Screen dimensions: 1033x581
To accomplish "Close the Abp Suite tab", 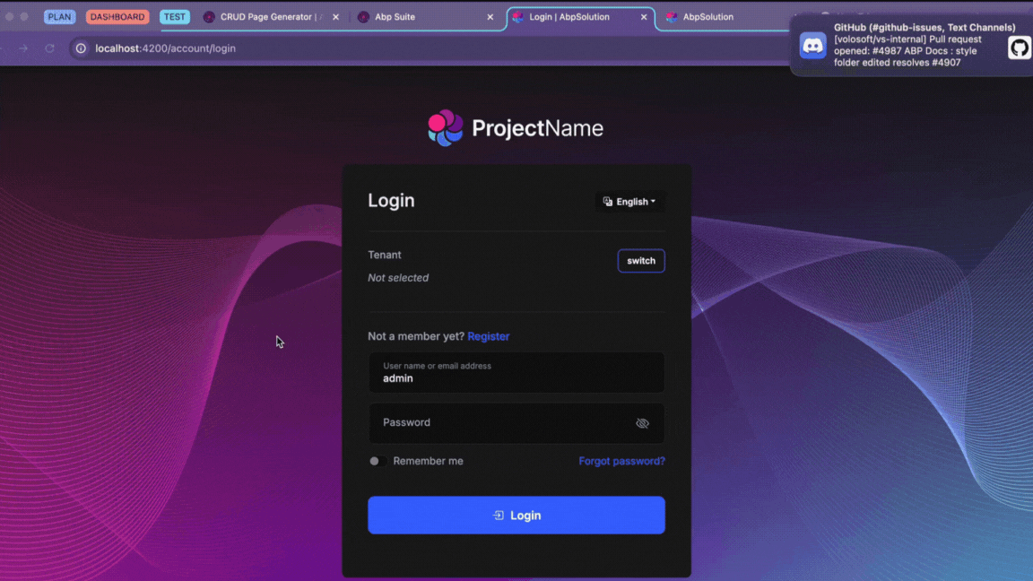I will point(490,17).
